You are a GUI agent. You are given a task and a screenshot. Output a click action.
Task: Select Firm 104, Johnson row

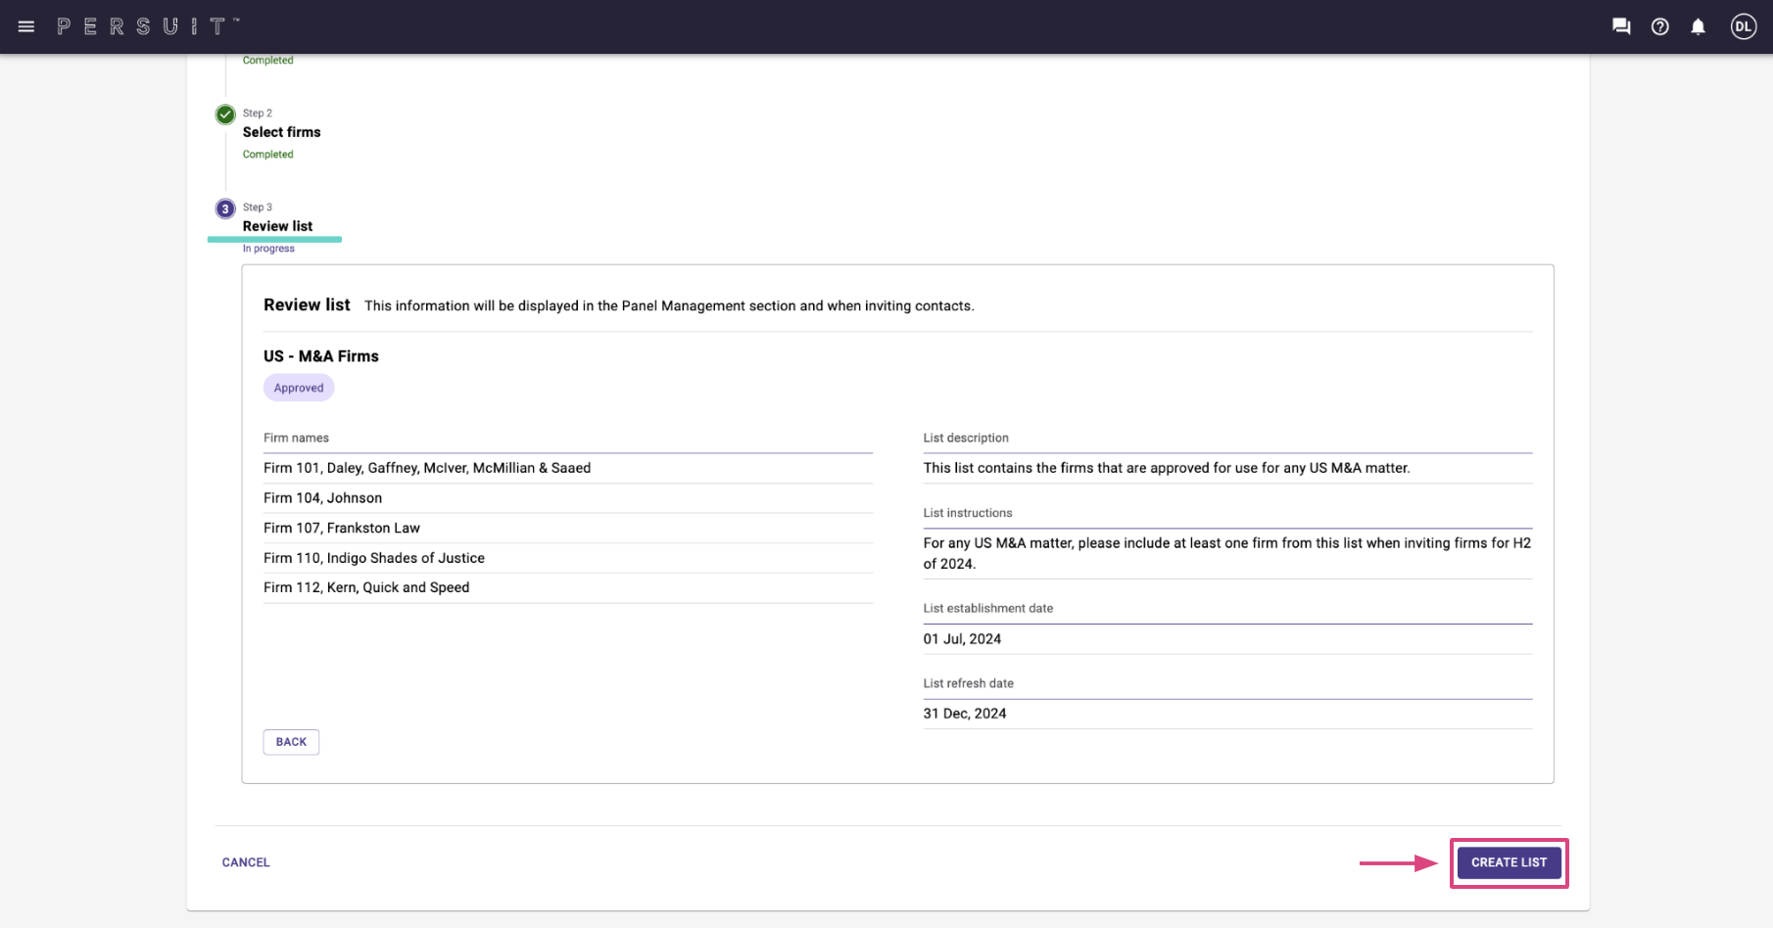pyautogui.click(x=322, y=498)
